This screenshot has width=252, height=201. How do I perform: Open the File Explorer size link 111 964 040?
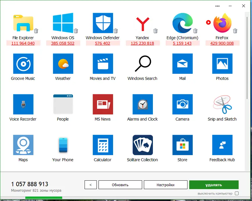point(23,43)
